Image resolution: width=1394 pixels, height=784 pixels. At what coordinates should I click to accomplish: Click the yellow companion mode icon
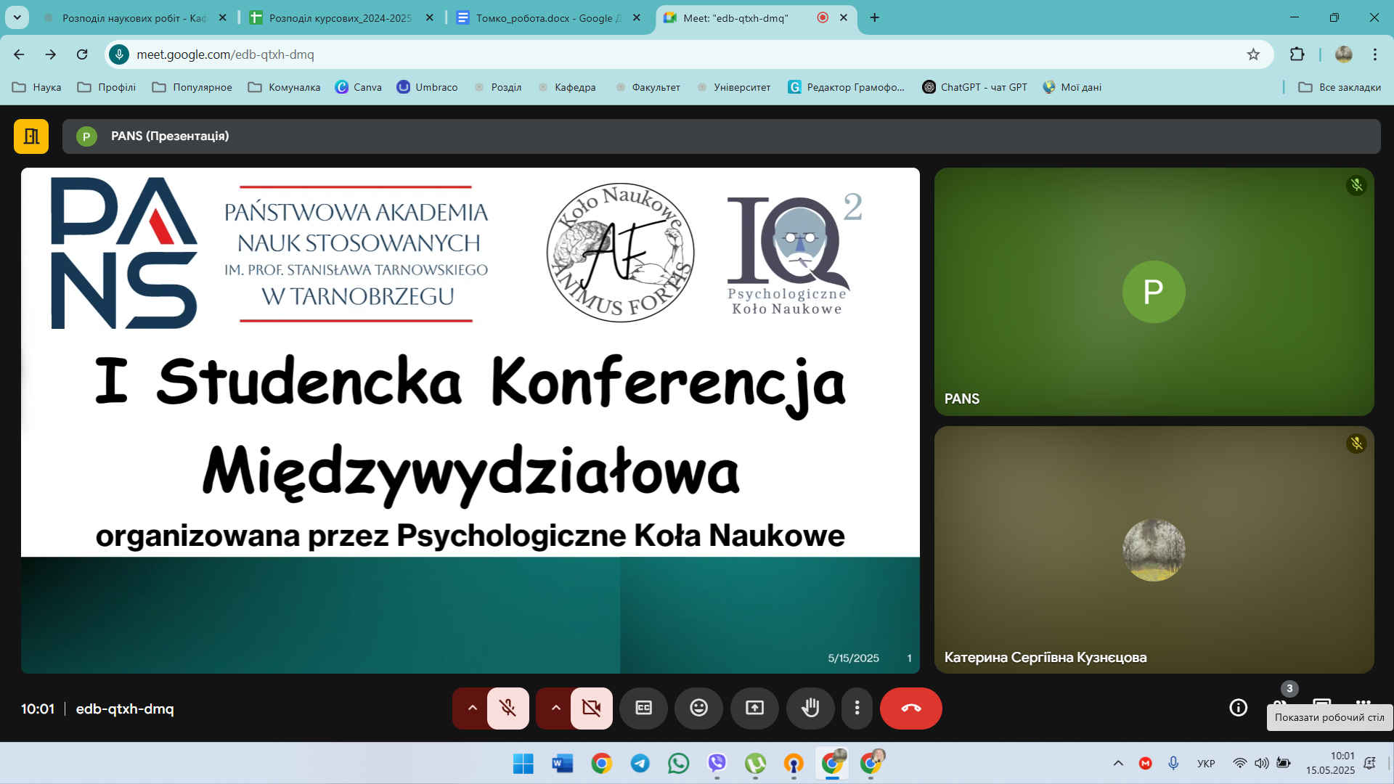(x=31, y=136)
